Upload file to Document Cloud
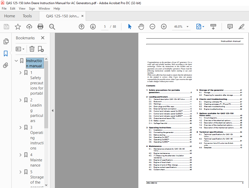Screen dimensions: 249x188 click(x=29, y=26)
